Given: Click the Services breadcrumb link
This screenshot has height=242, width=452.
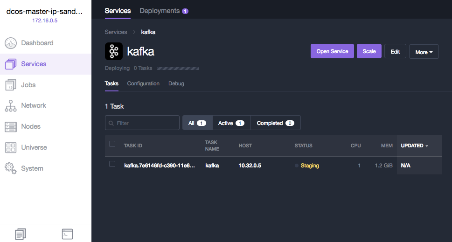Looking at the screenshot, I should (116, 32).
